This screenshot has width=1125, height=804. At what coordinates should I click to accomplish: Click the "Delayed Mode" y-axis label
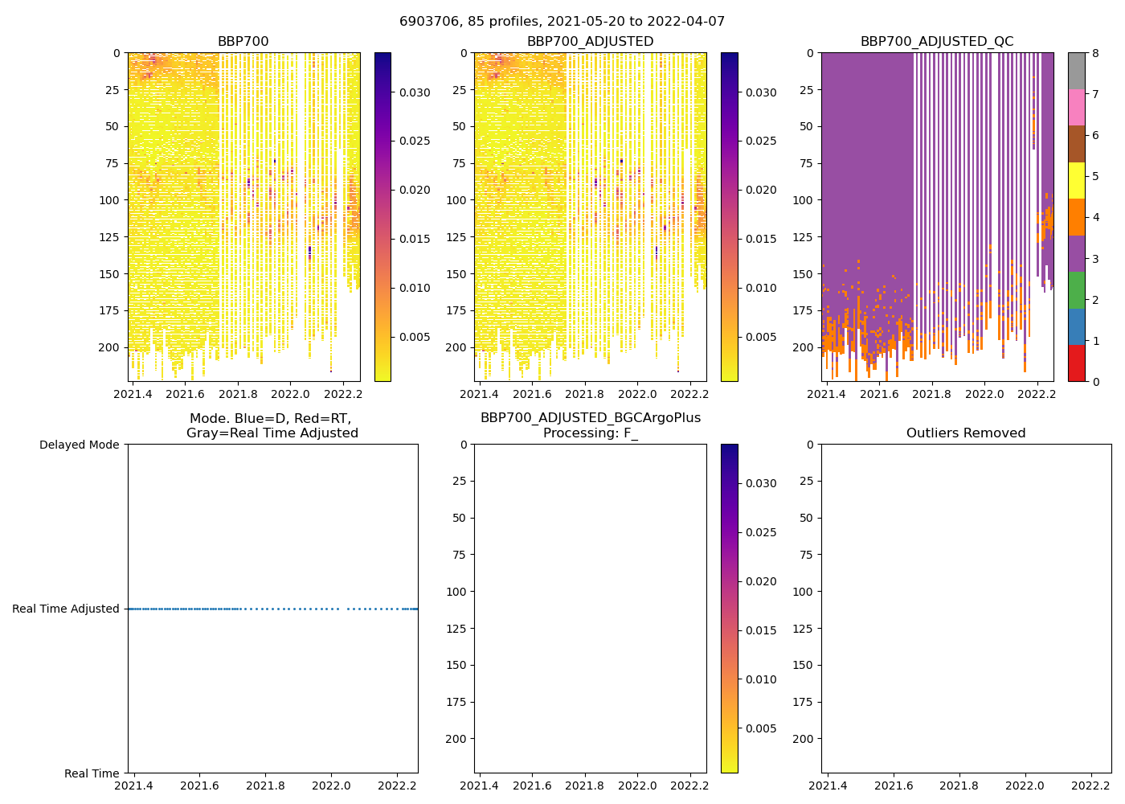tap(79, 445)
